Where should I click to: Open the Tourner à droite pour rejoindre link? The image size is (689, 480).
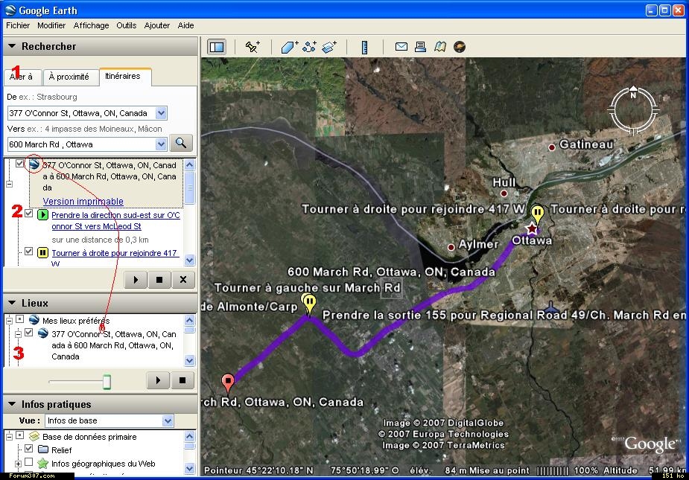tap(115, 257)
